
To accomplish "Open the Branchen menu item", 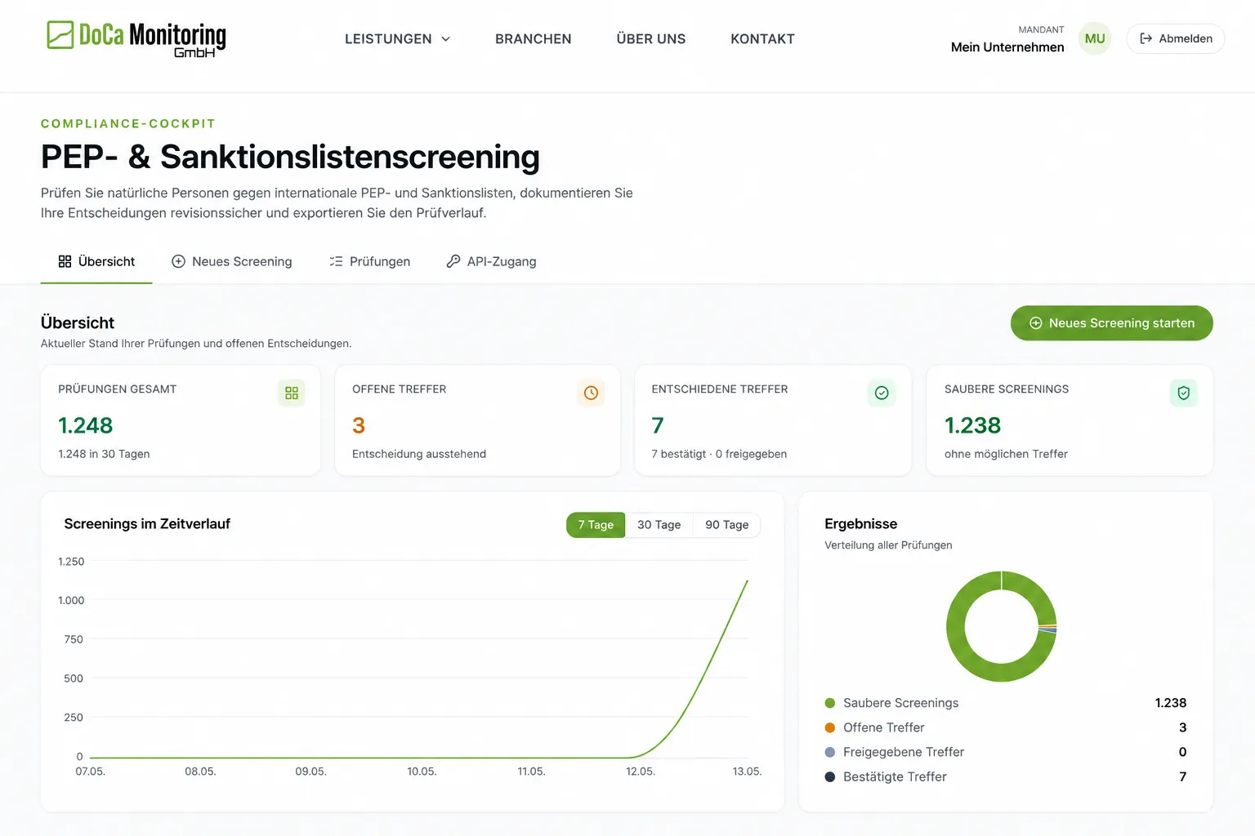I will coord(534,39).
